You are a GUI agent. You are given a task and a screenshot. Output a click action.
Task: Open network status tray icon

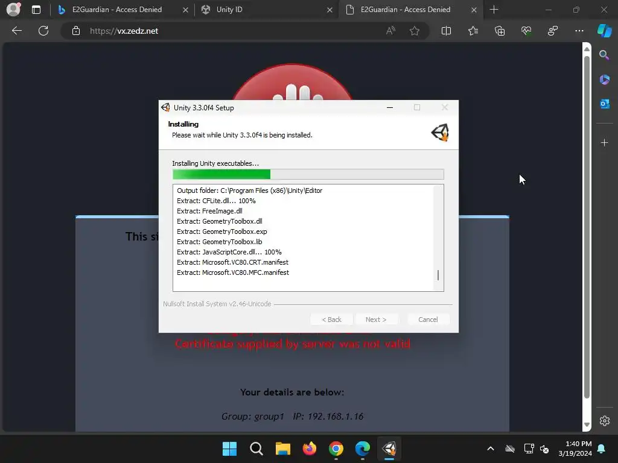click(529, 449)
